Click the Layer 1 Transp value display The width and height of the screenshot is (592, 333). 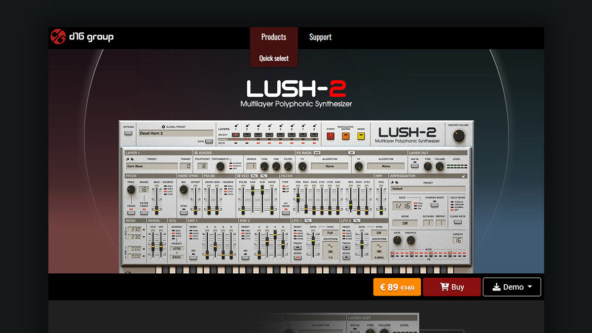pos(185,166)
